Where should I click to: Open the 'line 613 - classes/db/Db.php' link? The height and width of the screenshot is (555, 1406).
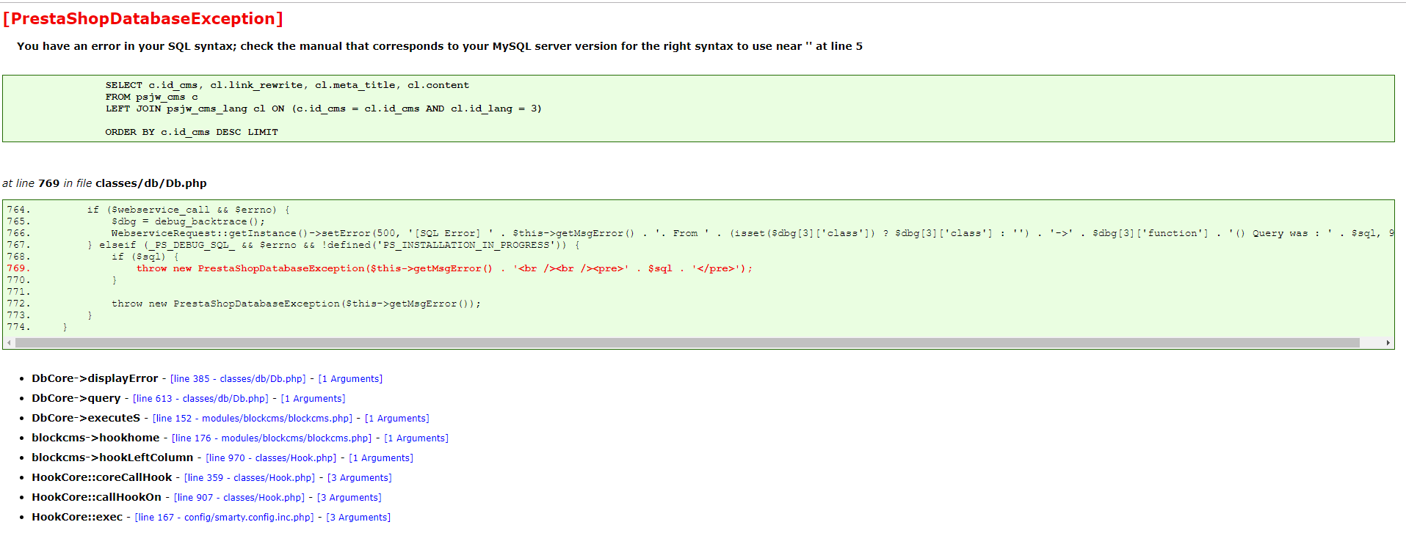(200, 399)
